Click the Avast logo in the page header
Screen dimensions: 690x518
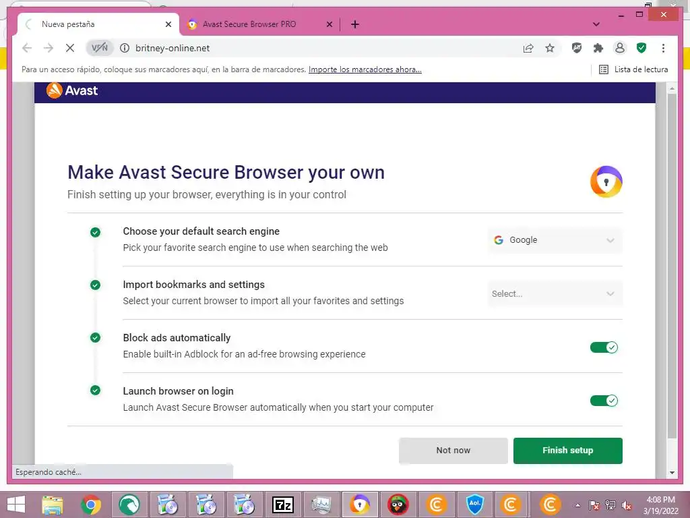(x=72, y=90)
